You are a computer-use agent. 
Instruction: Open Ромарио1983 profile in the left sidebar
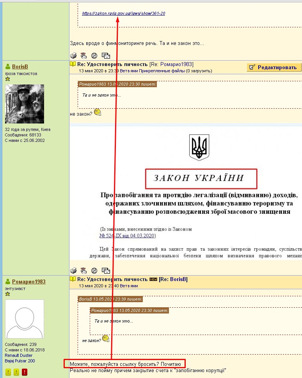(x=28, y=282)
